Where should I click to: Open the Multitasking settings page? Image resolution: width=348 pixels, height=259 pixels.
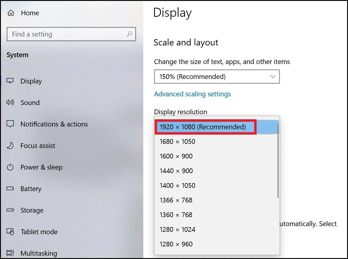(x=39, y=253)
